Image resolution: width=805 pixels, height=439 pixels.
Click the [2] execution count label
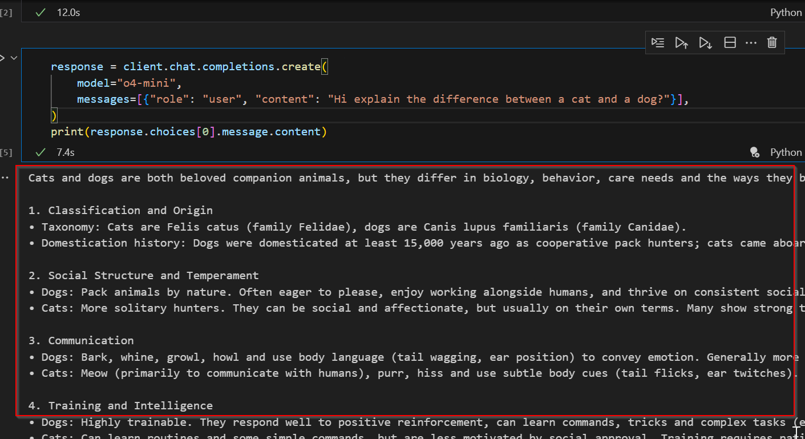[x=6, y=12]
